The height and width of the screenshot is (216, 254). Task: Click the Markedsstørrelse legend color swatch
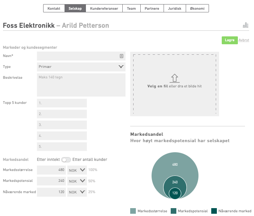pos(133,211)
